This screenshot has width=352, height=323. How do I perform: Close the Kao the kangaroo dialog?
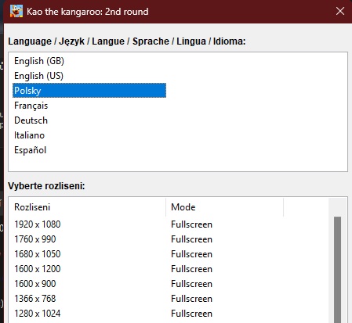click(x=340, y=11)
